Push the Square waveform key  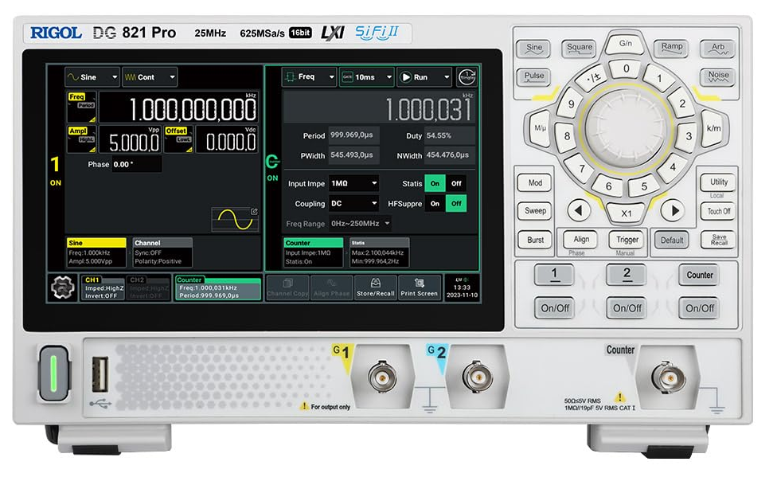coord(580,48)
